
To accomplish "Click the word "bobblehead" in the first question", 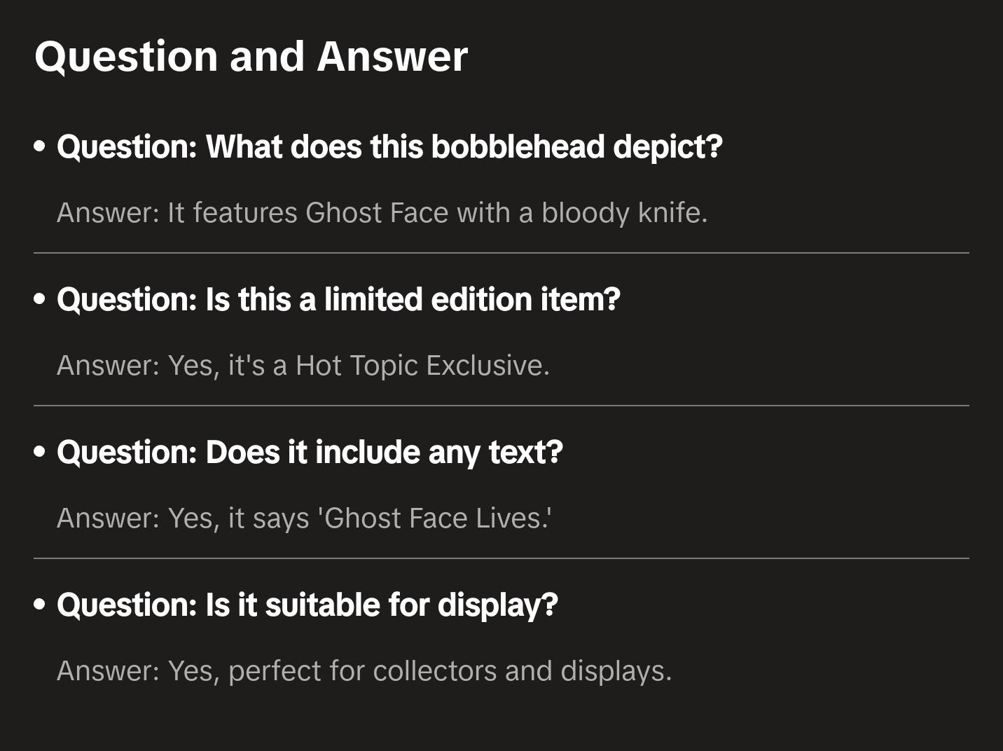I will [518, 146].
